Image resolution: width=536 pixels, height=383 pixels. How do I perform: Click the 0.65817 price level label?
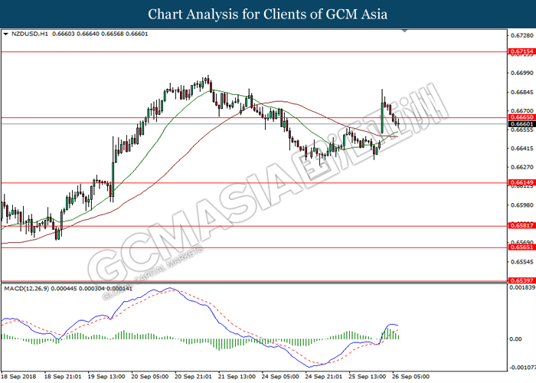519,226
